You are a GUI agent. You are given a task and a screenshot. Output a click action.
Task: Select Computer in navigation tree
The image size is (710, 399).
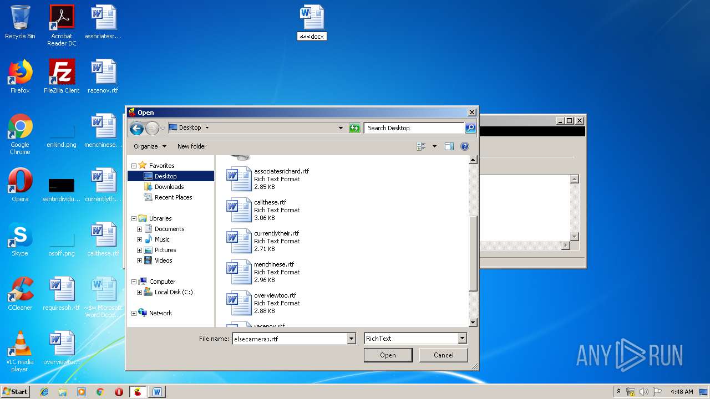[162, 282]
